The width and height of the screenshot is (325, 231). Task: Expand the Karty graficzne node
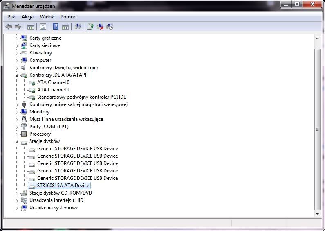pos(17,38)
